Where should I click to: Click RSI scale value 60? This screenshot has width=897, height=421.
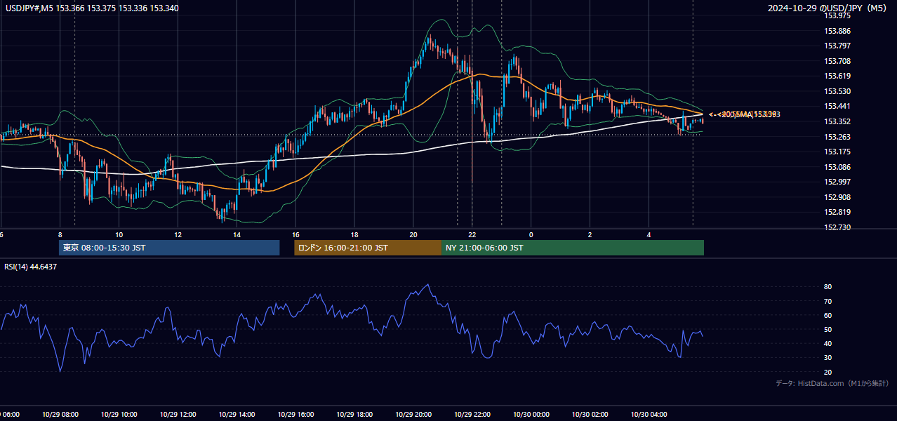coord(828,315)
